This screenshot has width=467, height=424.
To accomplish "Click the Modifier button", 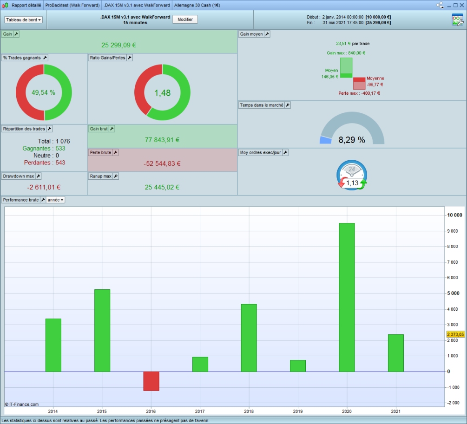I will [x=185, y=20].
